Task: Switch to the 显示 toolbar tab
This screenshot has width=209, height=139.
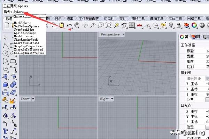Action: point(58,19)
